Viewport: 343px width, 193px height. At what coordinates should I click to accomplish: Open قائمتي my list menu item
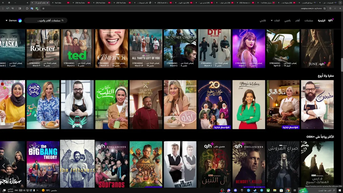click(263, 21)
